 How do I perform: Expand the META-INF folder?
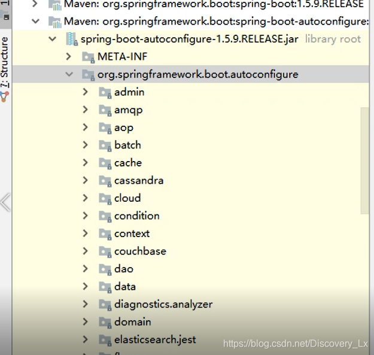click(69, 56)
